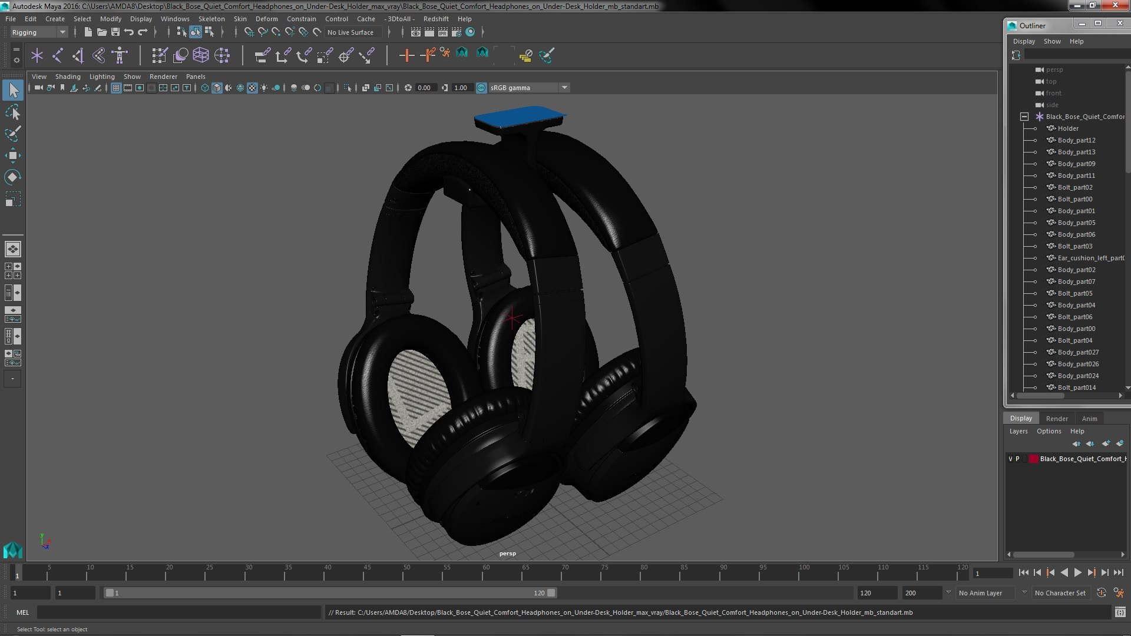
Task: Select the Create Joint tool on shelf
Action: tap(57, 55)
